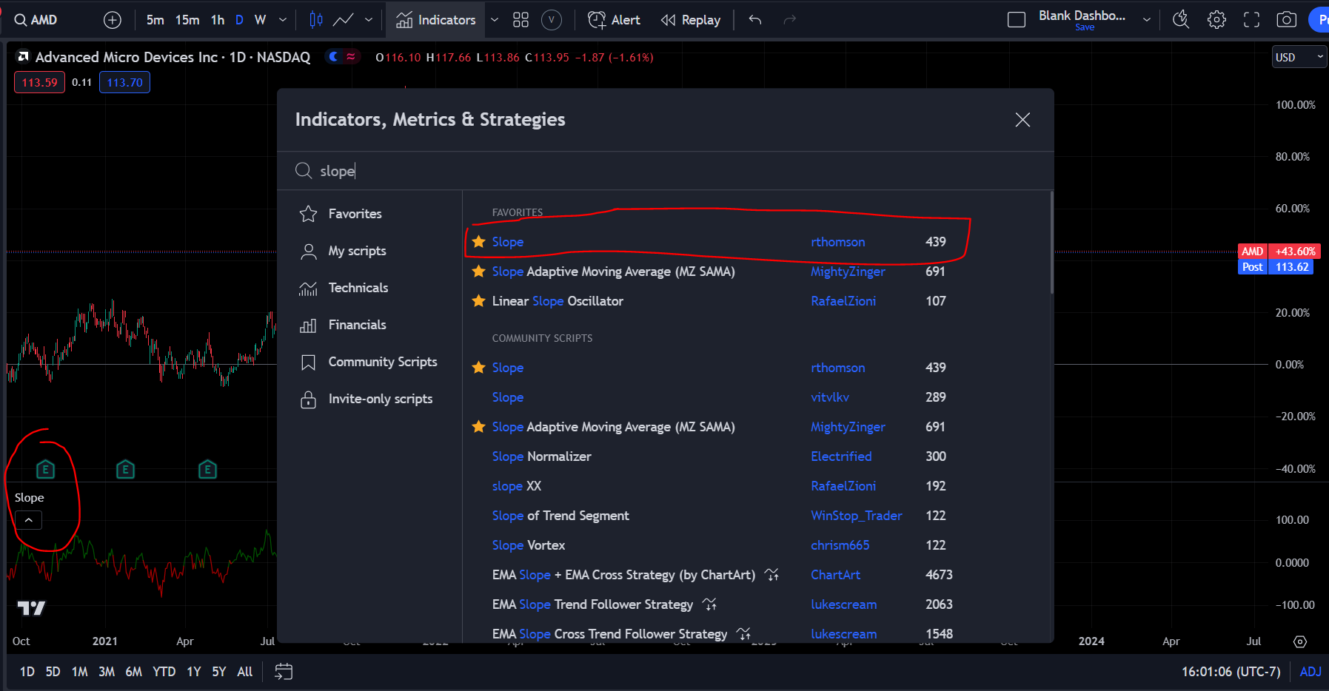Start bar Replay mode
1329x691 pixels.
pyautogui.click(x=691, y=20)
